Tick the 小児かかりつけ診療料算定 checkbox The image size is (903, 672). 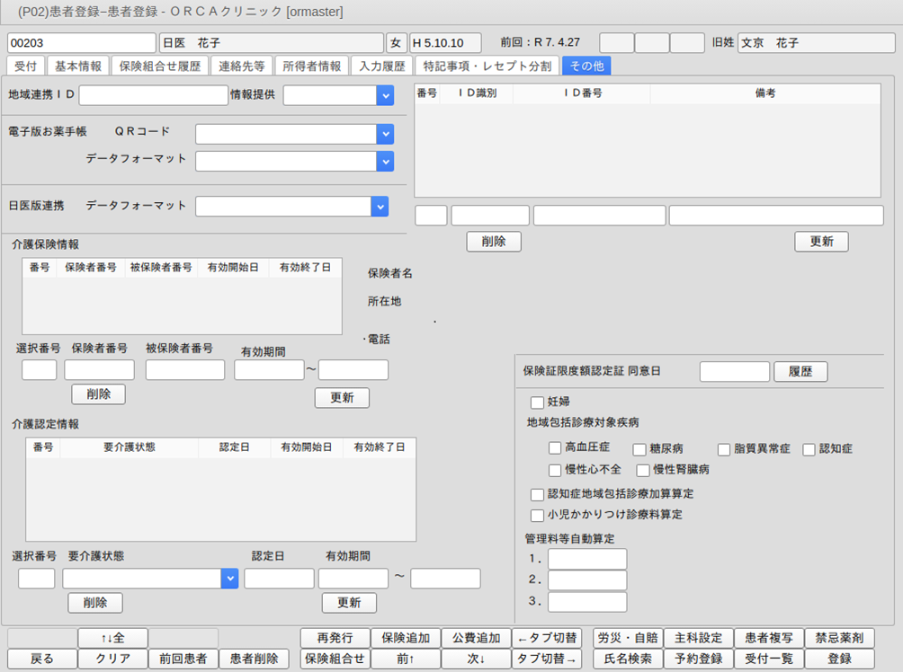coord(538,515)
